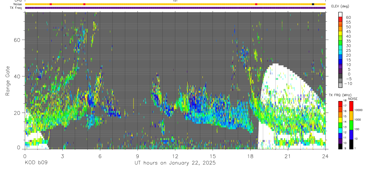Click the red swatch in the ELEV colorbar
This screenshot has height=169, width=366.
[340, 19]
